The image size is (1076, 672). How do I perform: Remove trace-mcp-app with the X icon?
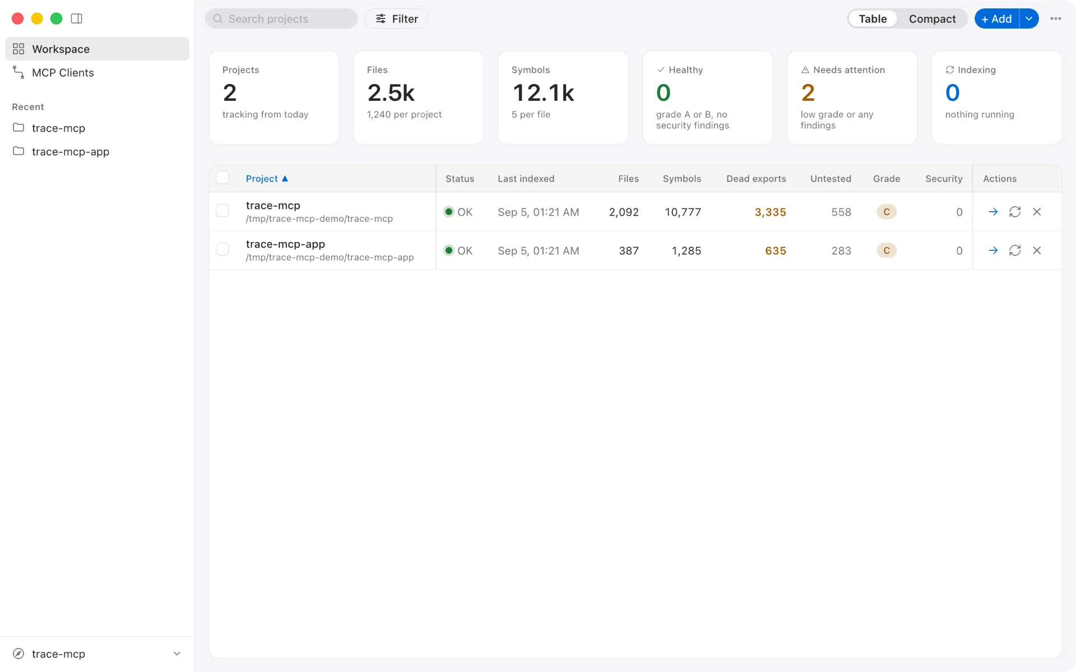coord(1037,250)
